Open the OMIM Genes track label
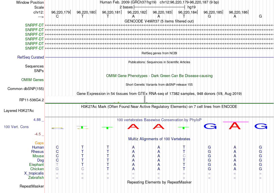 [x=33, y=80]
